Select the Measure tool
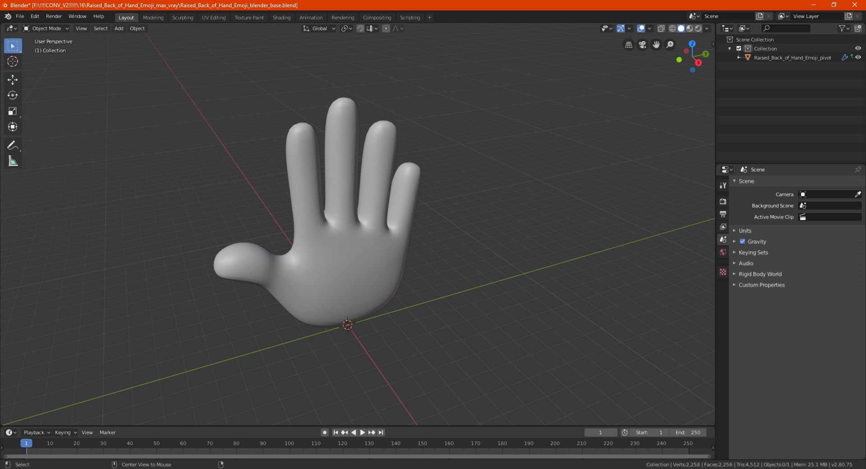The height and width of the screenshot is (469, 866). 13,161
